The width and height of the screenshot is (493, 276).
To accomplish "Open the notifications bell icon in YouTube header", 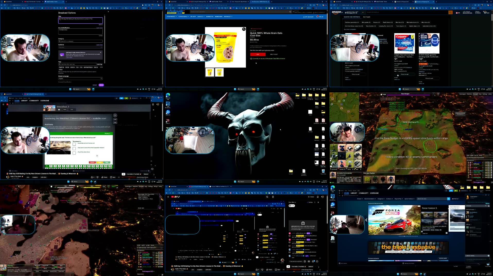I will pyautogui.click(x=317, y=197).
